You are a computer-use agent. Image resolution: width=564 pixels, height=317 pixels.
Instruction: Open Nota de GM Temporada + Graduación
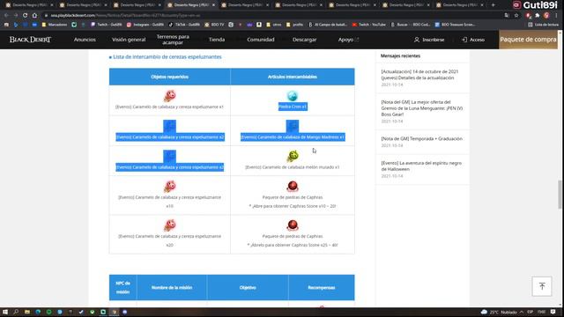click(421, 139)
